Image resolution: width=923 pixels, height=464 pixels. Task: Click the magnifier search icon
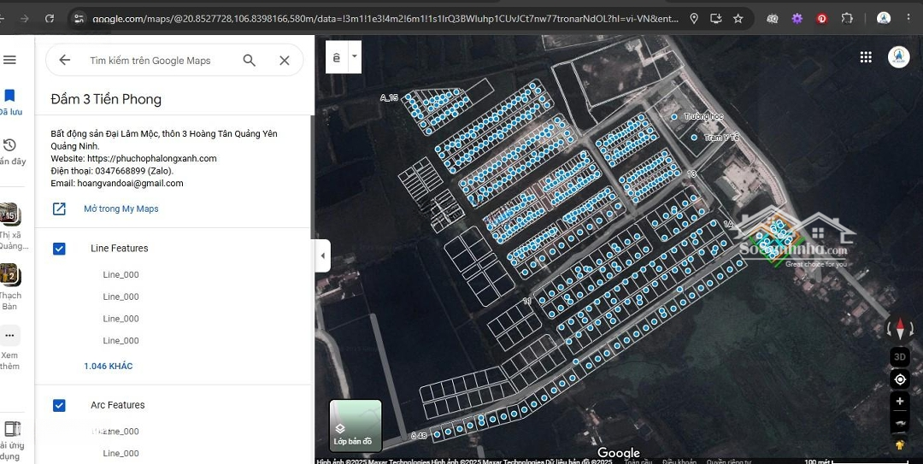point(249,60)
